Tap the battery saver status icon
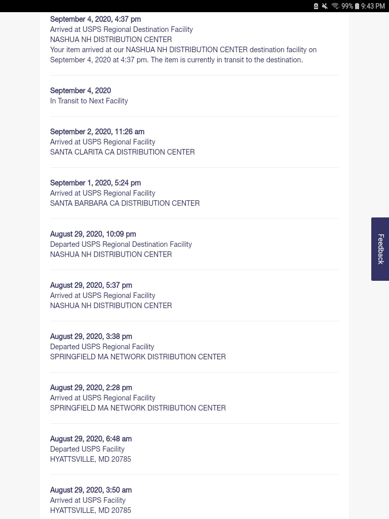 pyautogui.click(x=316, y=6)
